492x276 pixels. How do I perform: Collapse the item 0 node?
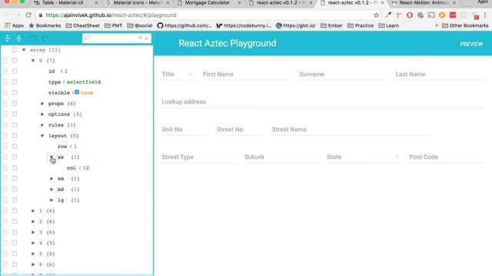[x=33, y=61]
